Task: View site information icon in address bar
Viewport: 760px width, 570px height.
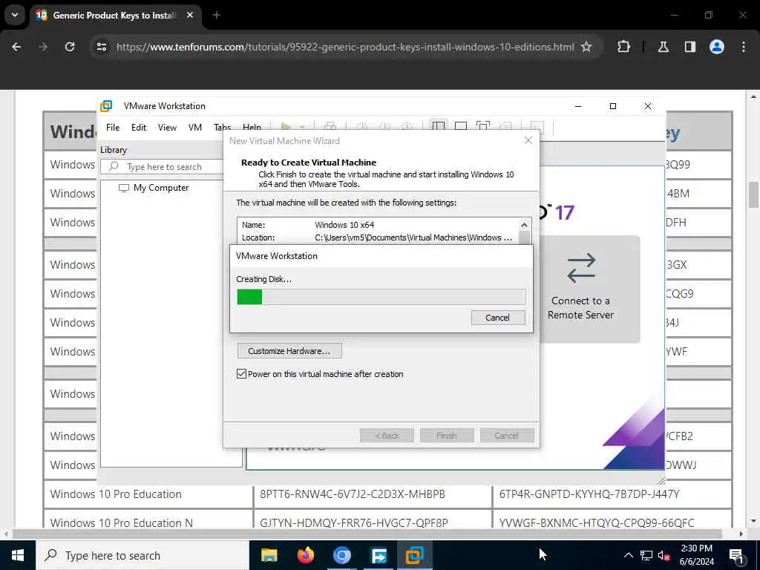Action: [x=102, y=47]
